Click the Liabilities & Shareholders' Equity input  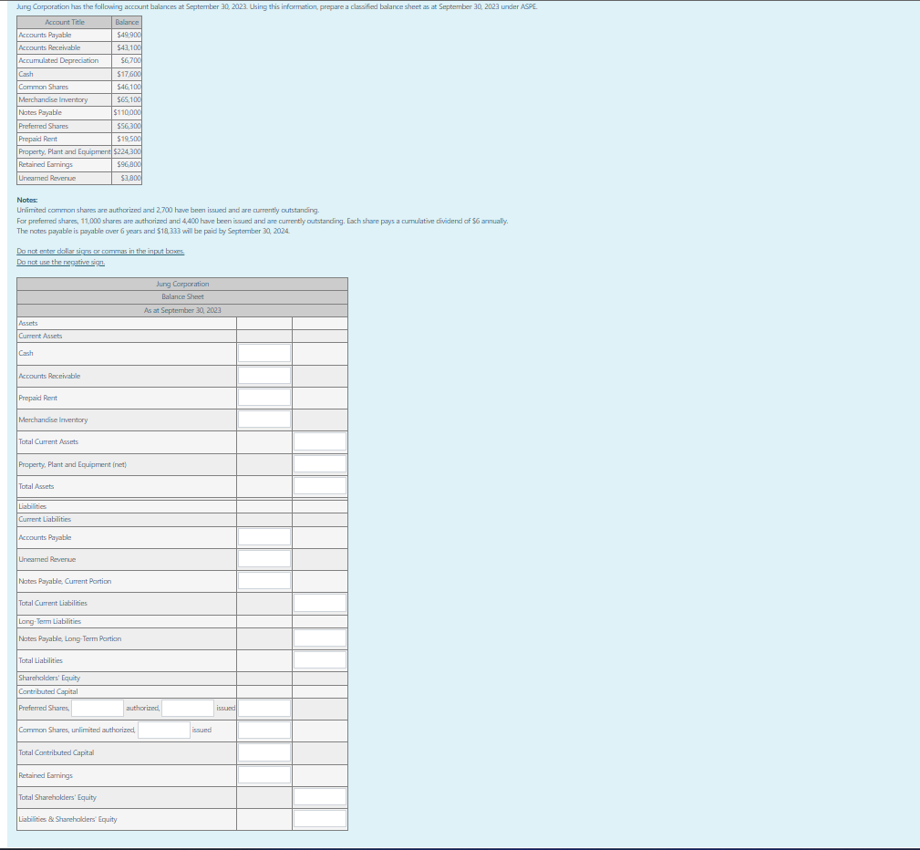pyautogui.click(x=319, y=818)
